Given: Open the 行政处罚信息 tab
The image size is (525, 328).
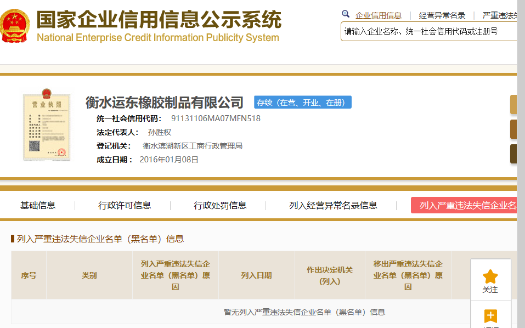Looking at the screenshot, I should [220, 205].
